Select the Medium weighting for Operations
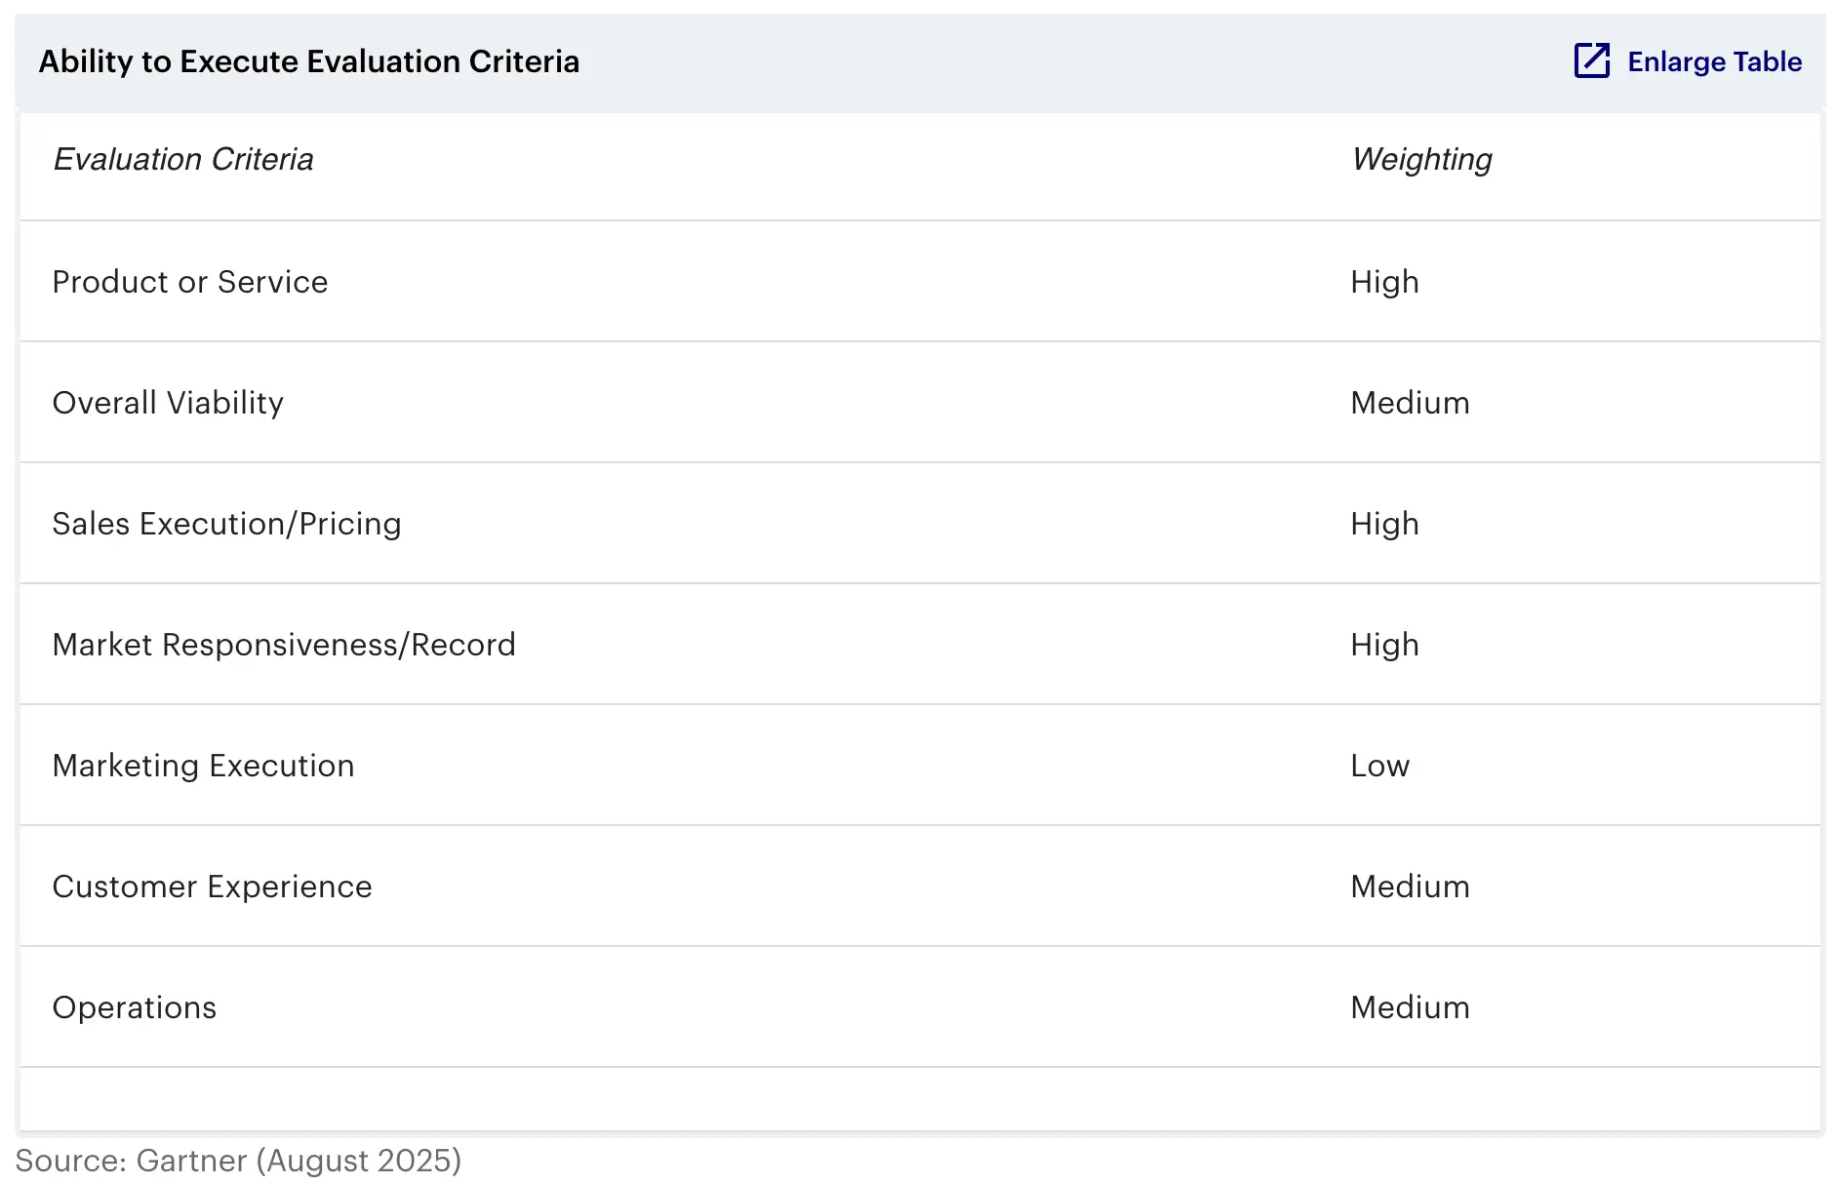This screenshot has height=1184, width=1836. [1410, 1007]
